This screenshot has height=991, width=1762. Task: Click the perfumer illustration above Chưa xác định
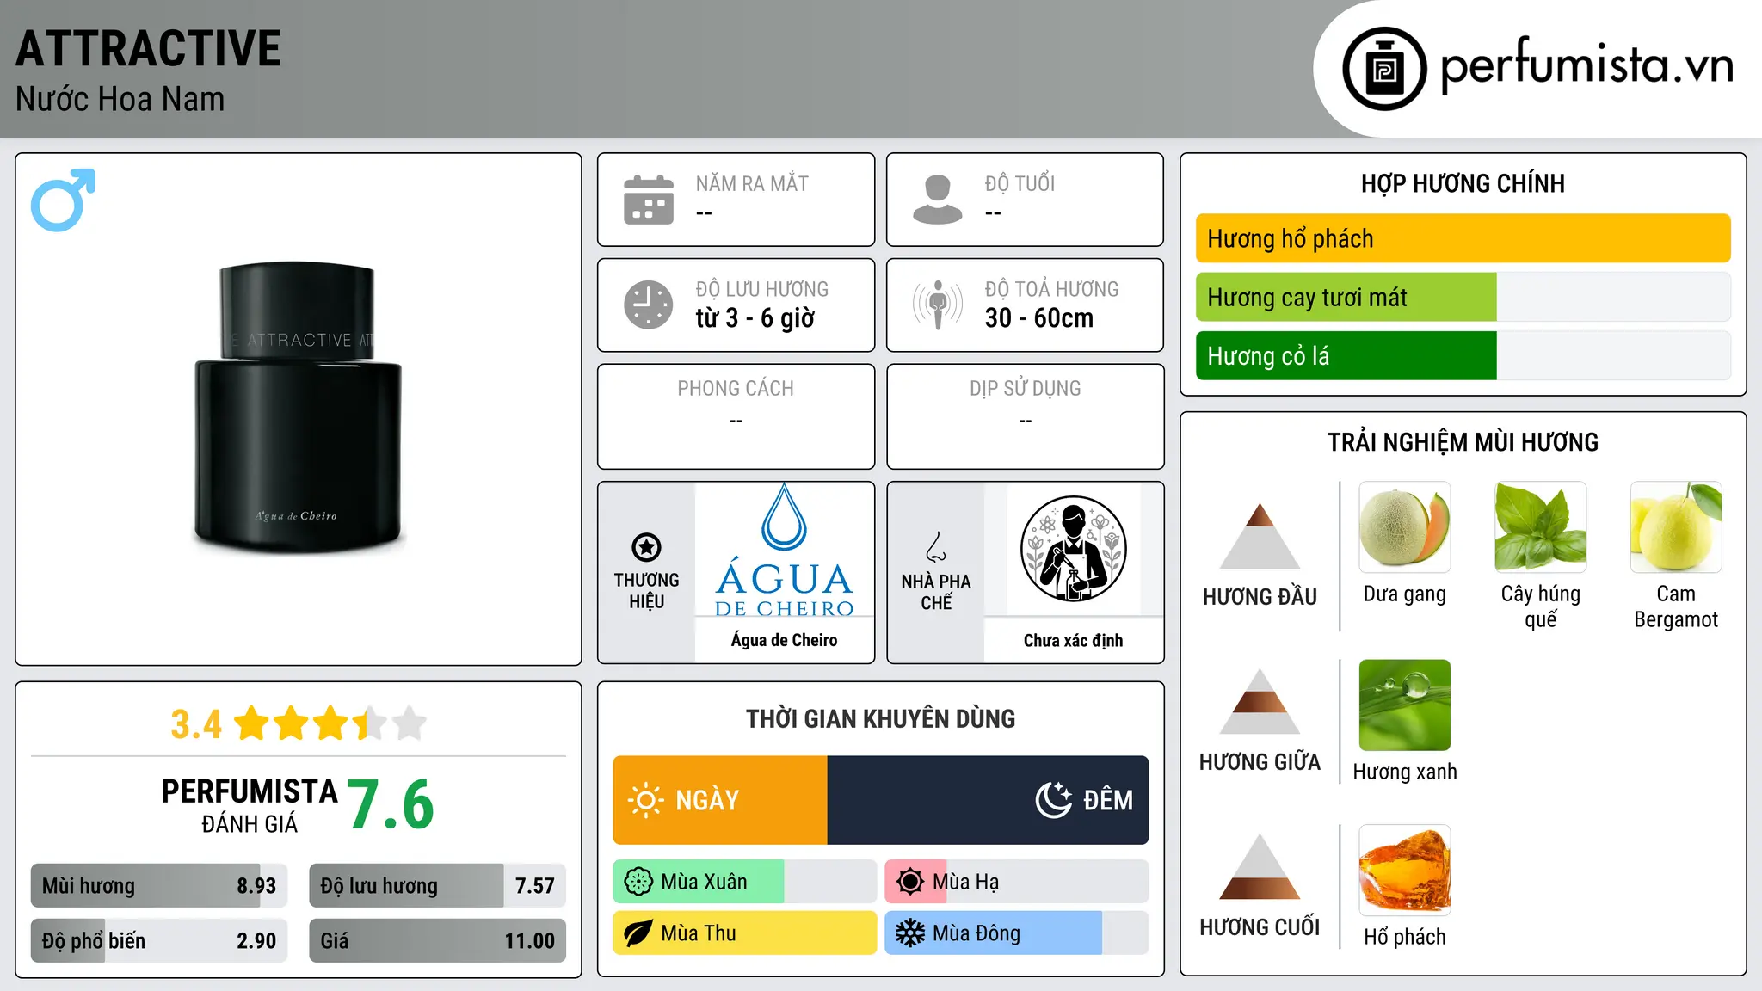tap(1074, 549)
